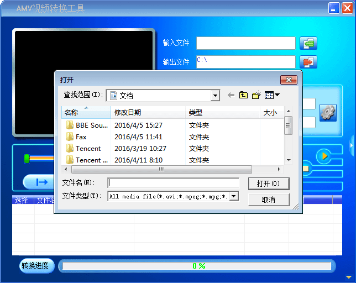Minimize the AMV视频转换工具 window

point(333,8)
